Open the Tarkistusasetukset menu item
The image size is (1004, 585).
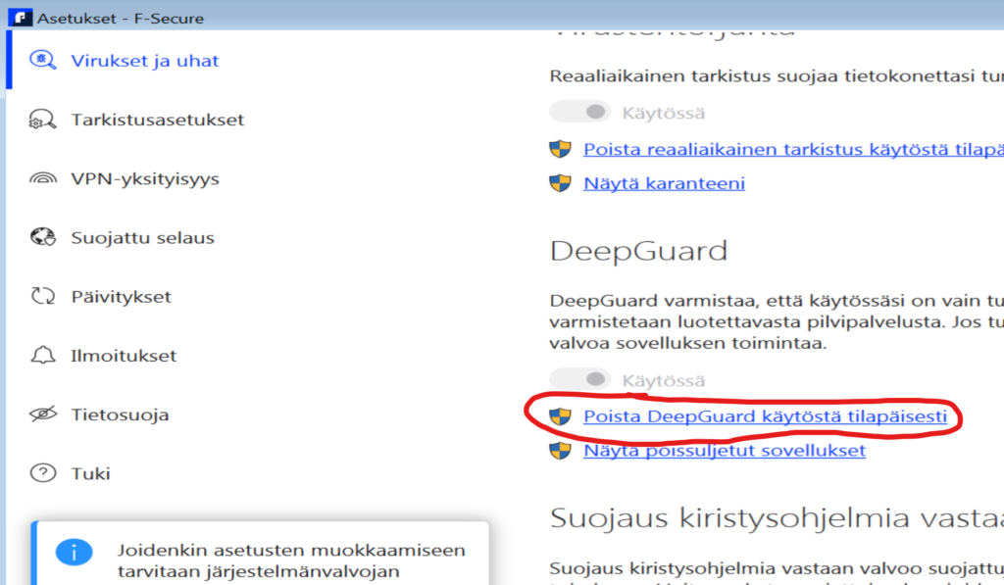(157, 121)
